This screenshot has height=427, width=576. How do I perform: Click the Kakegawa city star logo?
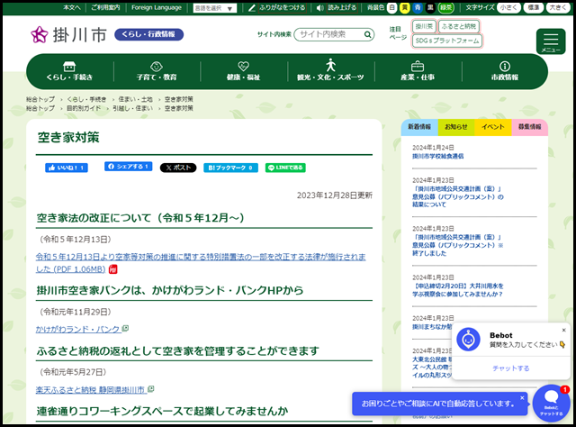coord(40,34)
